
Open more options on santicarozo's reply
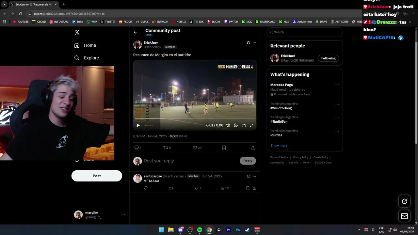coord(254,176)
